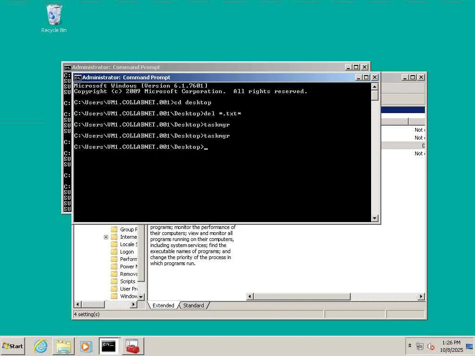Click the 'del *.txt*' command line

223,114
